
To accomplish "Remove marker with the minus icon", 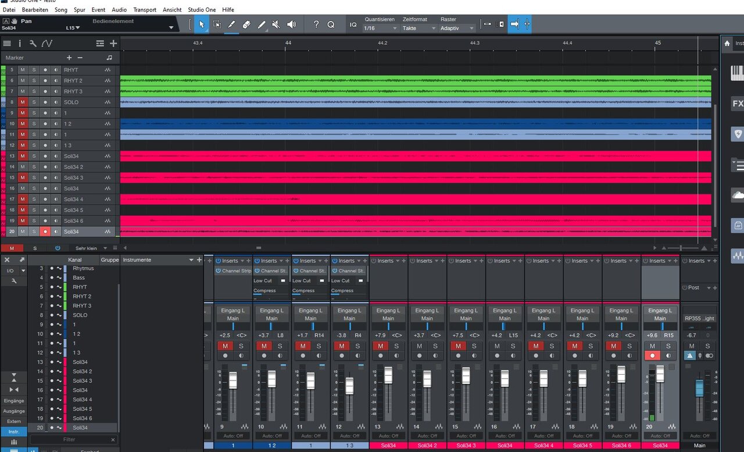I will pyautogui.click(x=80, y=58).
